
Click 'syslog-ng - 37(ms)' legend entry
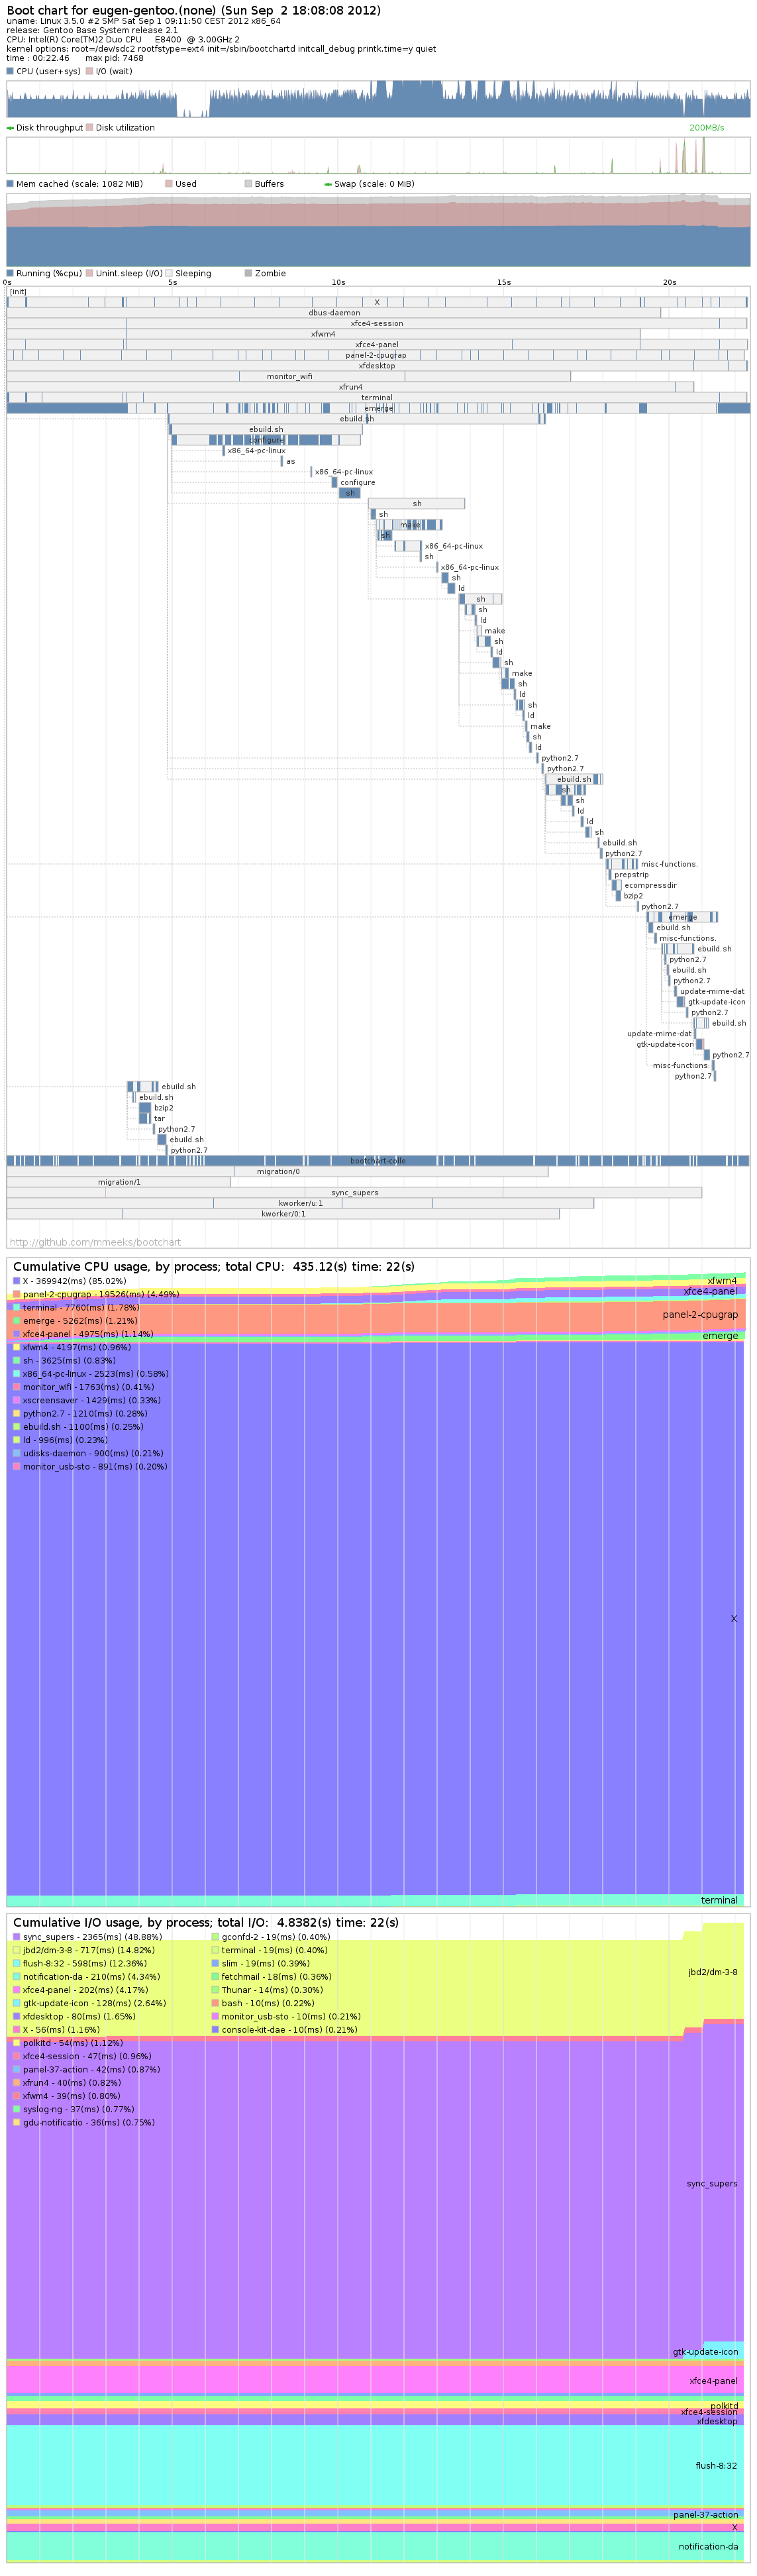[73, 2109]
